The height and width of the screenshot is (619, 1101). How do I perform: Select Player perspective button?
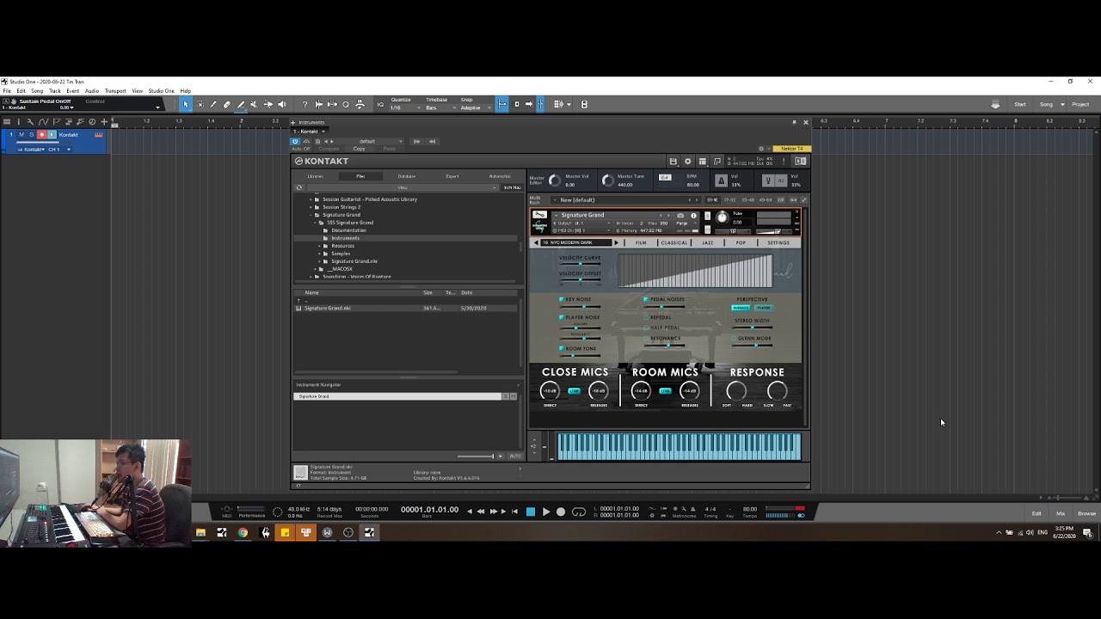click(x=763, y=308)
